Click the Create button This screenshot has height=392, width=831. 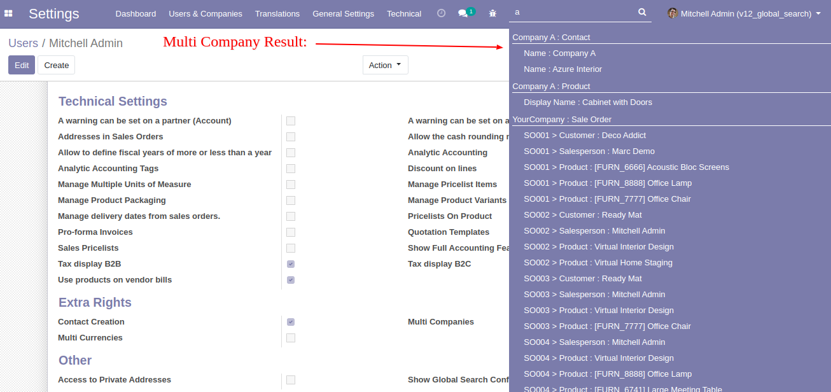coord(57,65)
